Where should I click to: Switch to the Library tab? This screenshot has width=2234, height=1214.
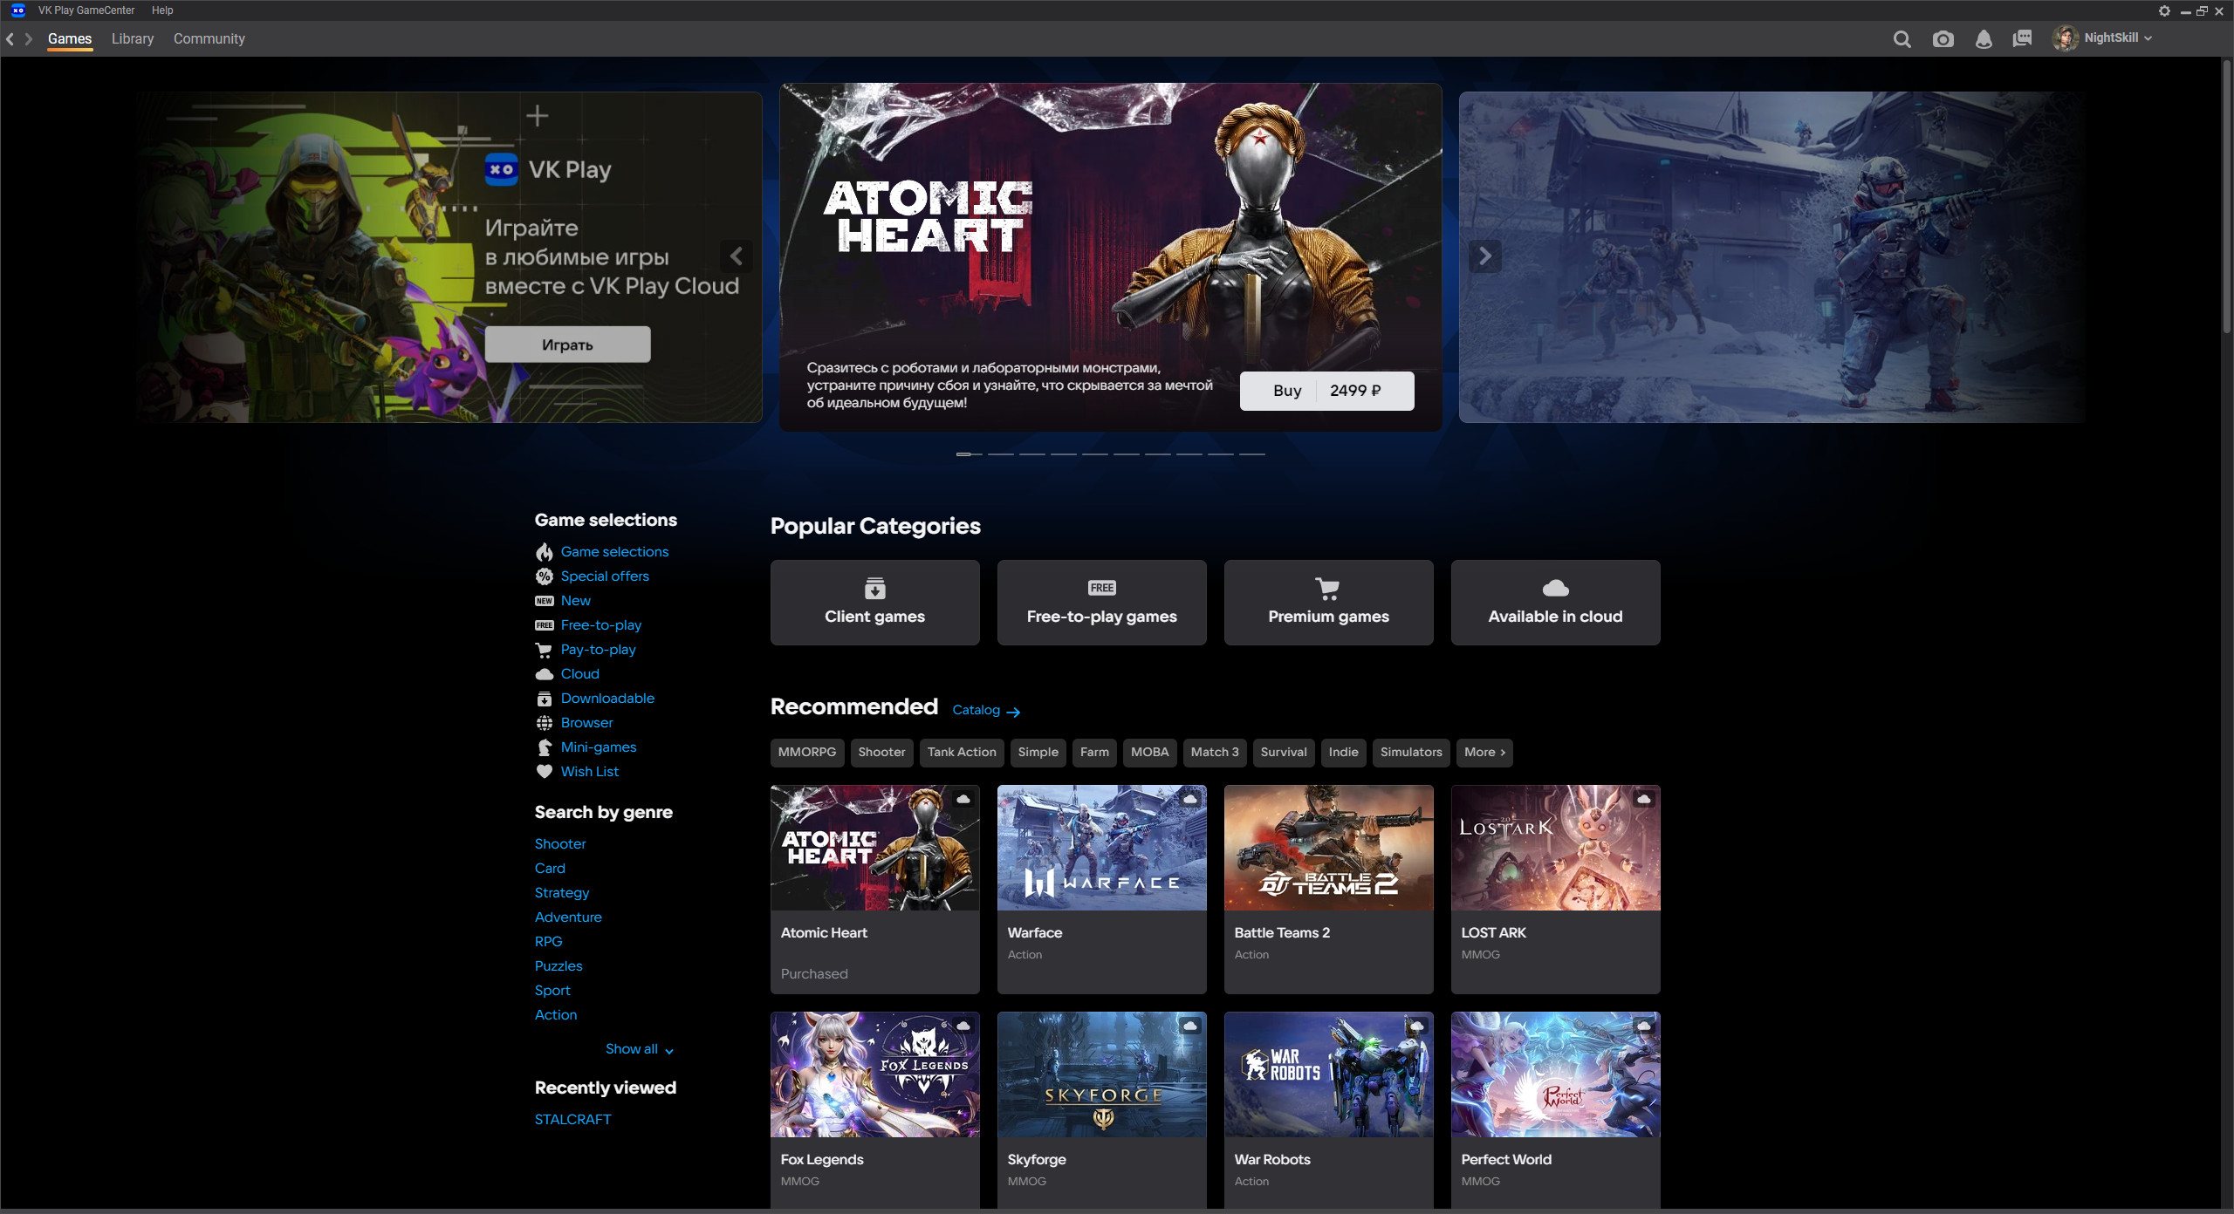point(133,39)
